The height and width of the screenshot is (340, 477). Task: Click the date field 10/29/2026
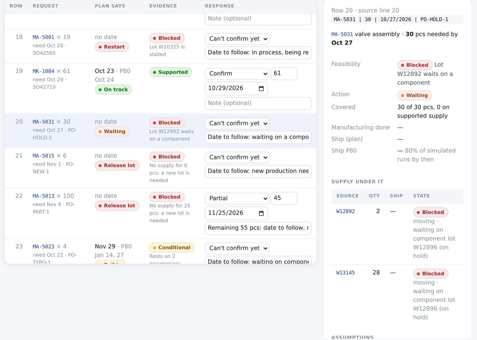pyautogui.click(x=236, y=88)
